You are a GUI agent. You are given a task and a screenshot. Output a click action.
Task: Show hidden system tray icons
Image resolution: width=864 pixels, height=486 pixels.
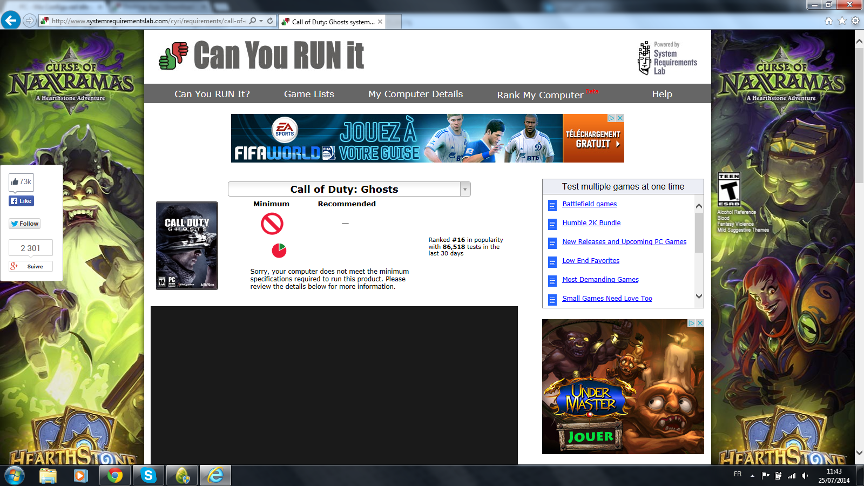(x=752, y=476)
